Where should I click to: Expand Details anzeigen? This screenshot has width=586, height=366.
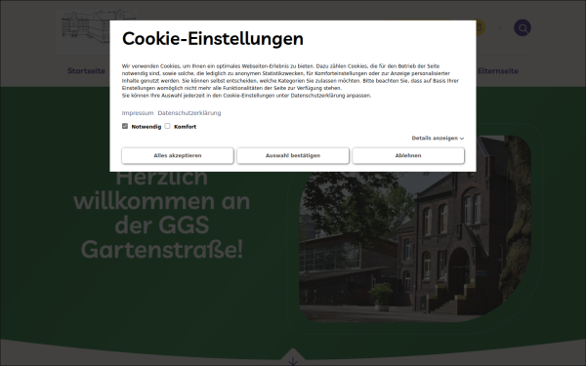[438, 139]
